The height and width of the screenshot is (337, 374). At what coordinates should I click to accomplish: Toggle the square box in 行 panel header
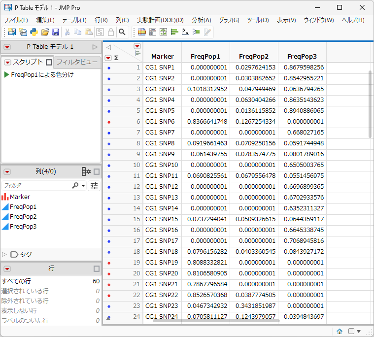click(97, 269)
